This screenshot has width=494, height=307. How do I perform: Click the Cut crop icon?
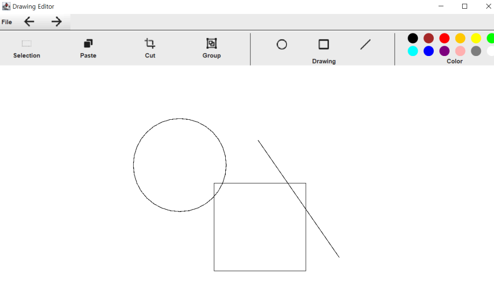click(150, 44)
